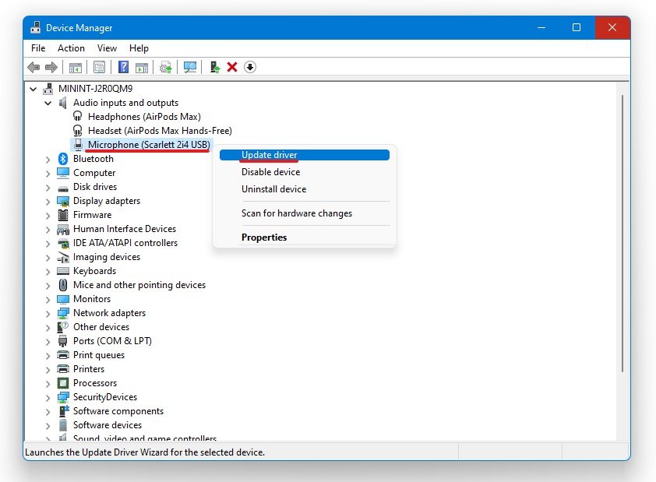This screenshot has width=656, height=482.
Task: Click the Scan for hardware changes toolbar icon
Action: point(190,67)
